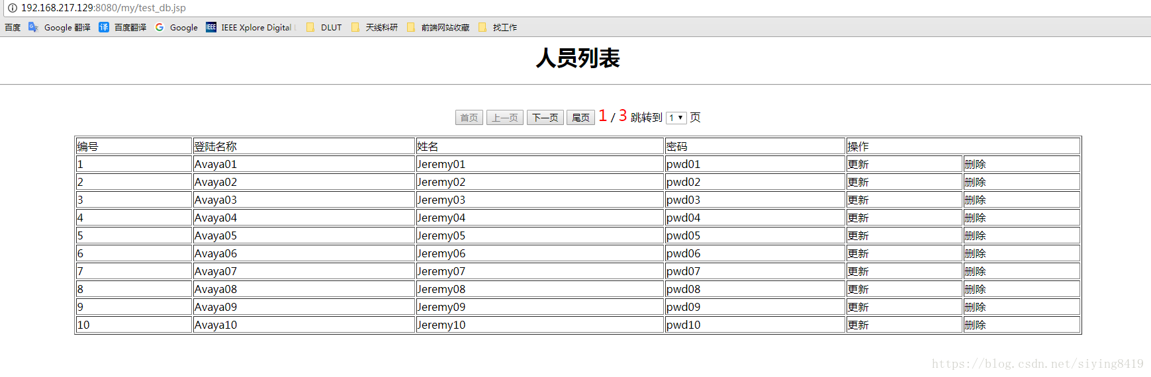Click the 首页 first page button
Screen dimensions: 1151x377
coord(469,118)
